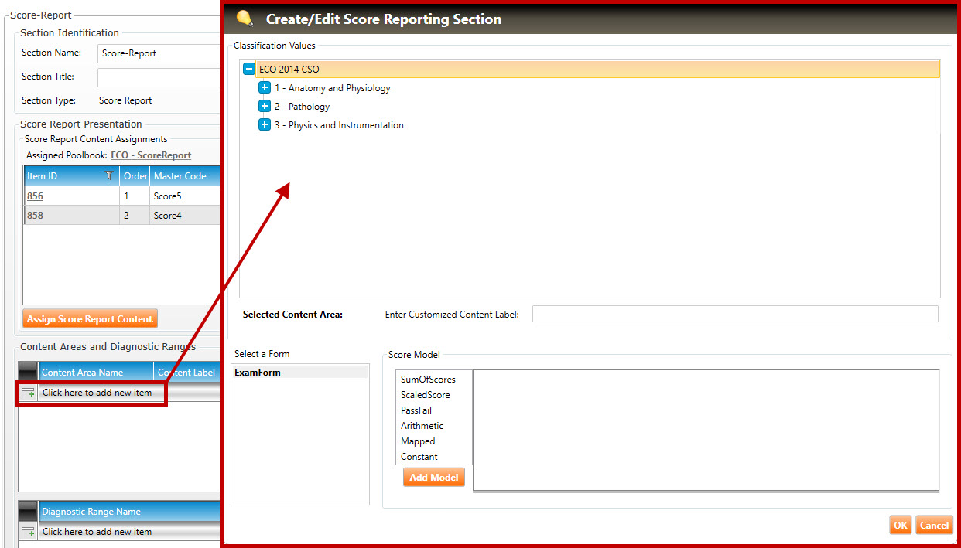Click the lightbulb icon in dialog title
This screenshot has height=548, width=961.
(245, 19)
